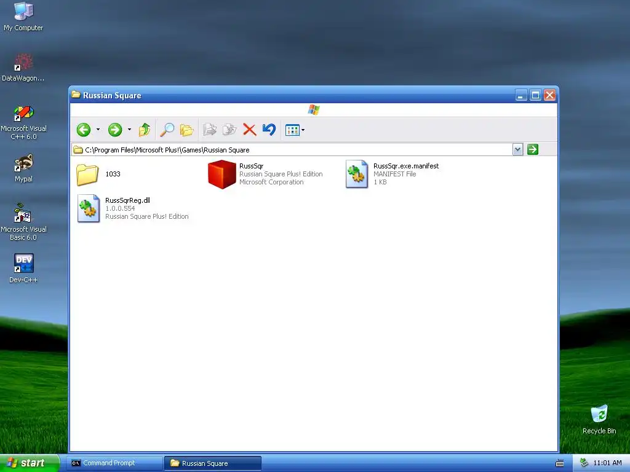
Task: Toggle the Folders pane button
Action: [187, 130]
